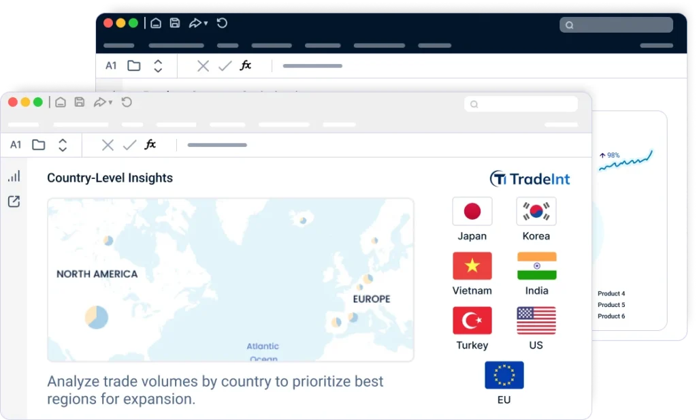Click the save icon in back window
The width and height of the screenshot is (697, 420).
(175, 22)
